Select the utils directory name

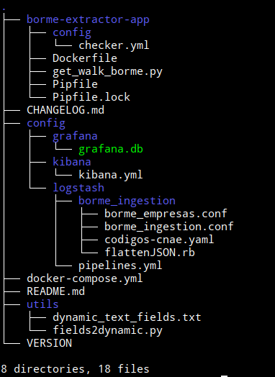(x=42, y=304)
